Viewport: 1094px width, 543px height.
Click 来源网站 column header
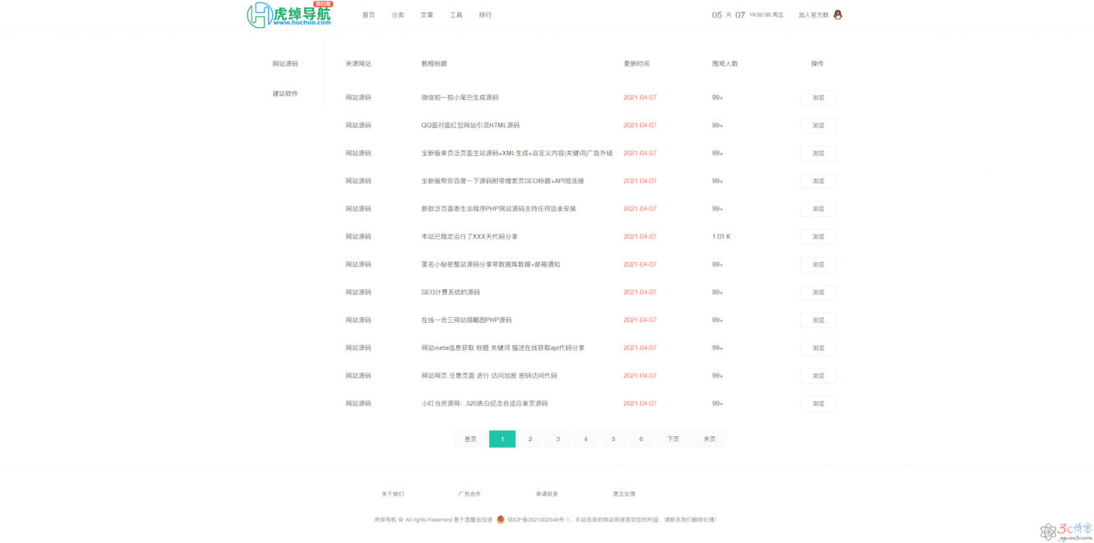(358, 63)
